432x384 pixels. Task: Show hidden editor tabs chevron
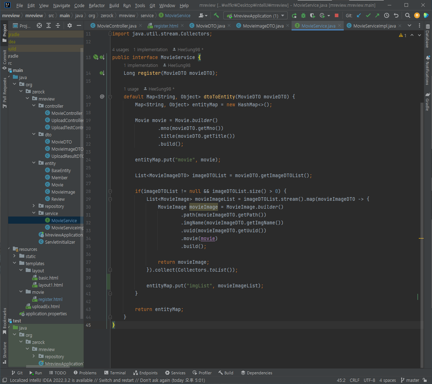tap(409, 25)
